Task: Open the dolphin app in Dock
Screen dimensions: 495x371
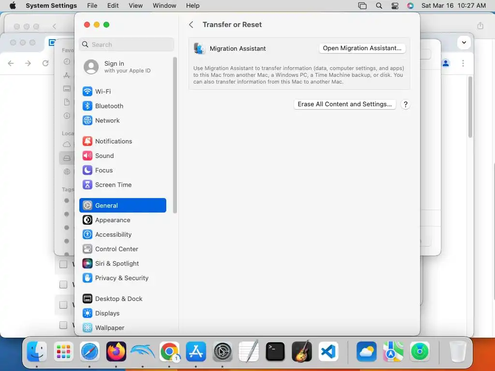Action: click(x=143, y=352)
